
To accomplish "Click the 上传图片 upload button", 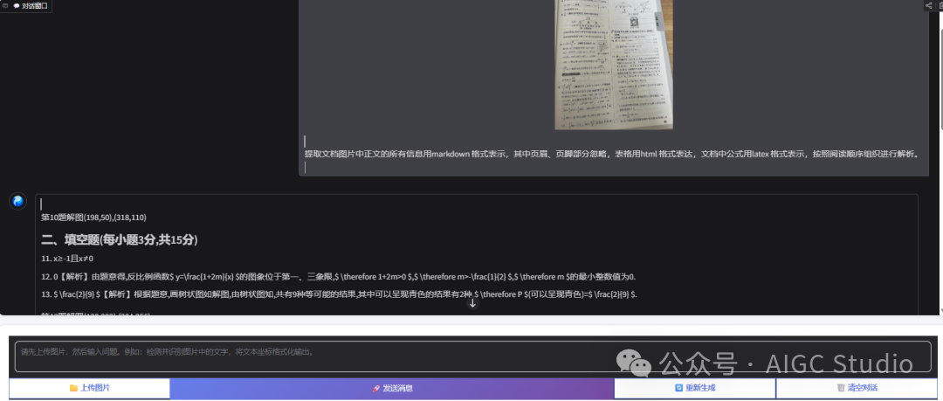I will tap(90, 389).
